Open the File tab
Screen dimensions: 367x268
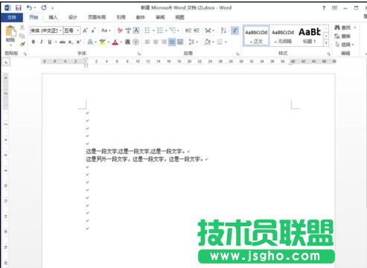click(12, 17)
